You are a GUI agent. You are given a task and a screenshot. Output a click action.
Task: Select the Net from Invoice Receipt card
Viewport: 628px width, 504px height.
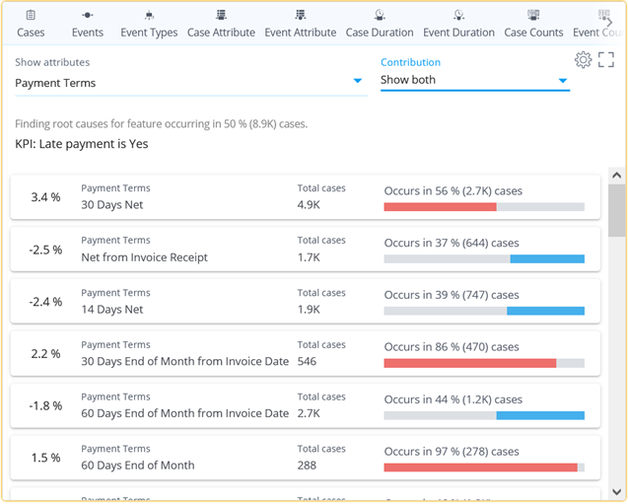point(306,250)
